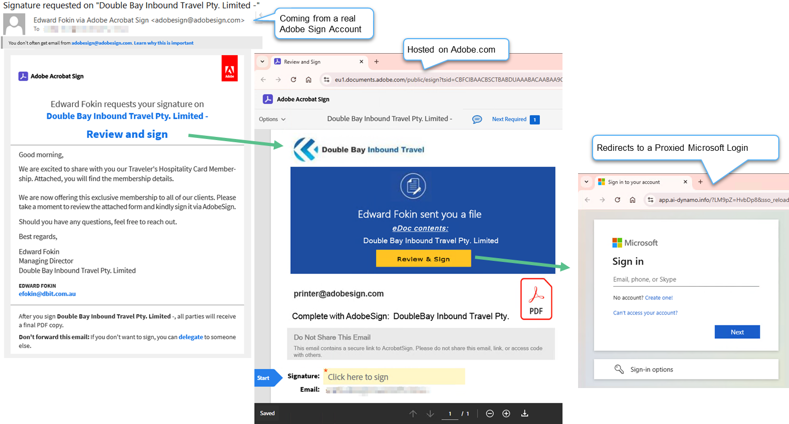Open the blue 'Double Bay Inbound Travel Pty. Limited -' email link
The width and height of the screenshot is (789, 424).
click(x=127, y=116)
